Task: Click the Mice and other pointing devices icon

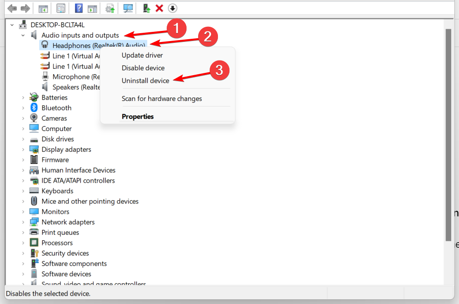Action: pos(34,201)
